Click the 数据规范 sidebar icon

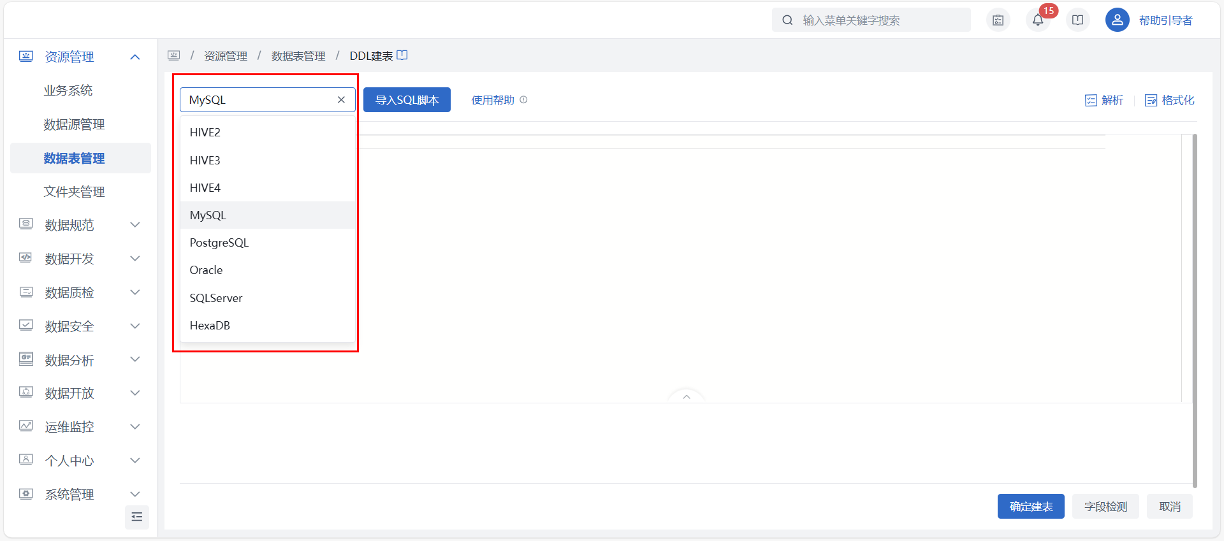(26, 224)
